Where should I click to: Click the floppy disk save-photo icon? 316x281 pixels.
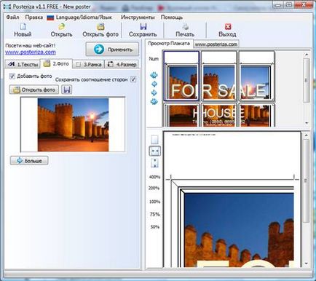(x=67, y=90)
